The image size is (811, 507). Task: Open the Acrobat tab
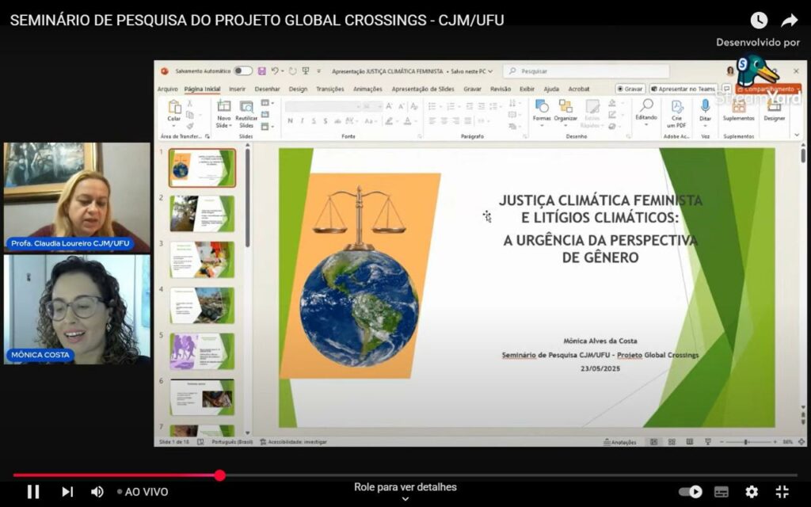pyautogui.click(x=579, y=89)
